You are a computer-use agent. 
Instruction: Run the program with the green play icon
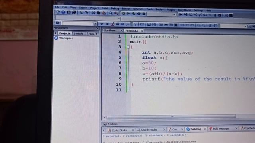click(128, 14)
